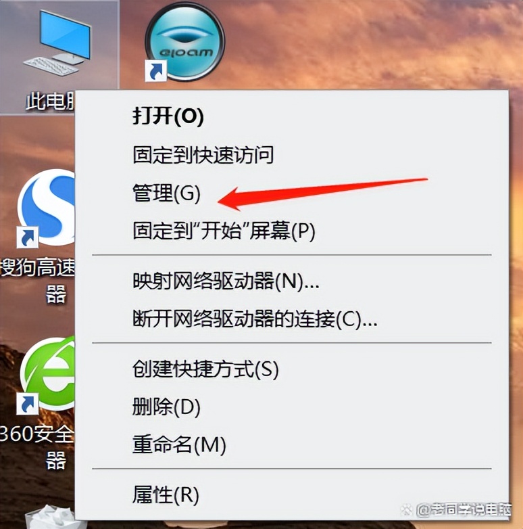Select the 360安全浏览器 green e icon
The image size is (523, 529).
[47, 375]
